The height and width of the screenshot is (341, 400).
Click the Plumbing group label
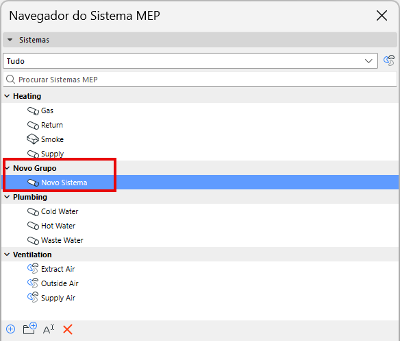coord(30,197)
